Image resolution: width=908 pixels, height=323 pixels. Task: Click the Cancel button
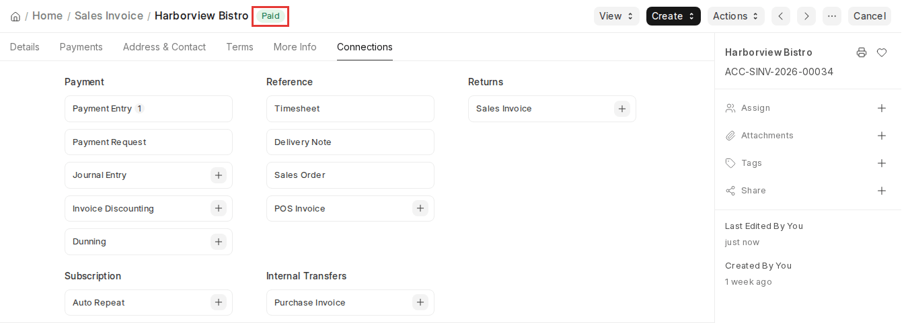tap(870, 16)
